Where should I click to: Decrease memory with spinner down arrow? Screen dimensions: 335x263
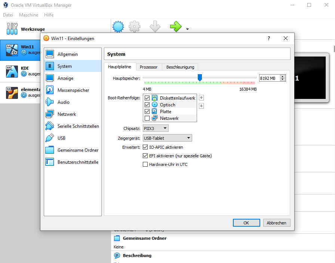[x=283, y=79]
